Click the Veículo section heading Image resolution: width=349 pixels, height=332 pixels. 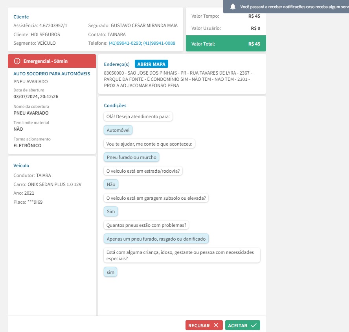[21, 166]
